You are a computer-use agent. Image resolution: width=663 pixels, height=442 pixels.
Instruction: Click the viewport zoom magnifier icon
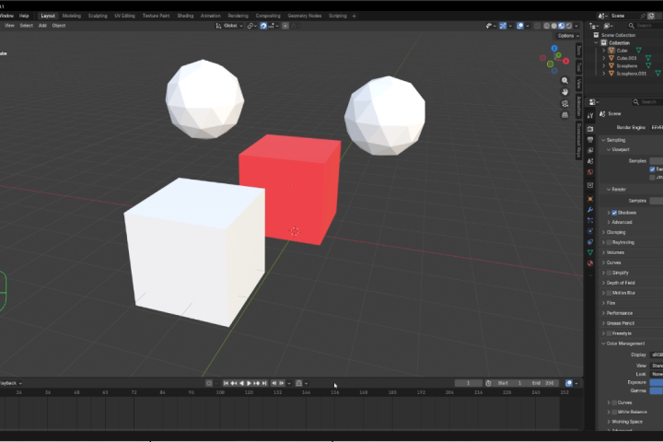(564, 80)
